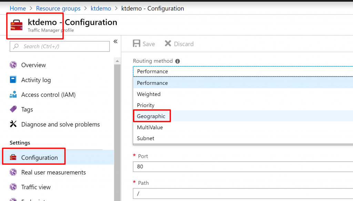Screen dimensions: 353x201
Task: Click the Discard X icon
Action: tap(168, 43)
